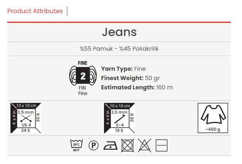Click the 24 S stitch count label

[26, 130]
